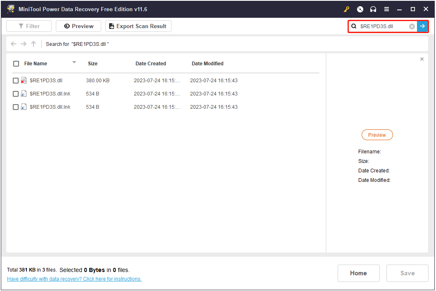
Task: Open the File Name sort dropdown arrow
Action: (74, 62)
